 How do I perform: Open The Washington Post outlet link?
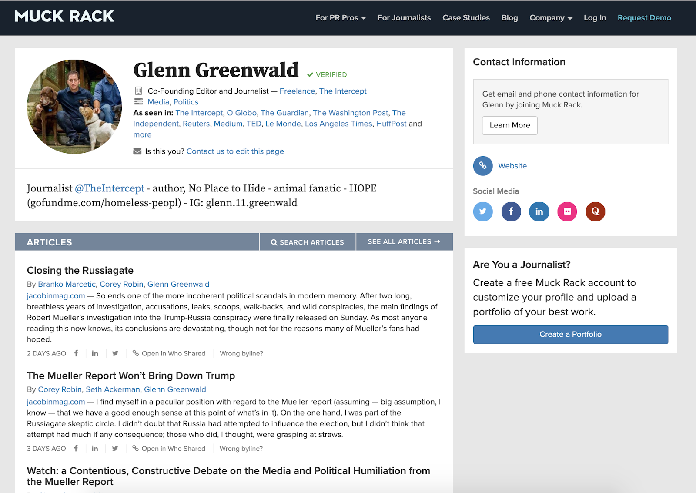pos(351,113)
